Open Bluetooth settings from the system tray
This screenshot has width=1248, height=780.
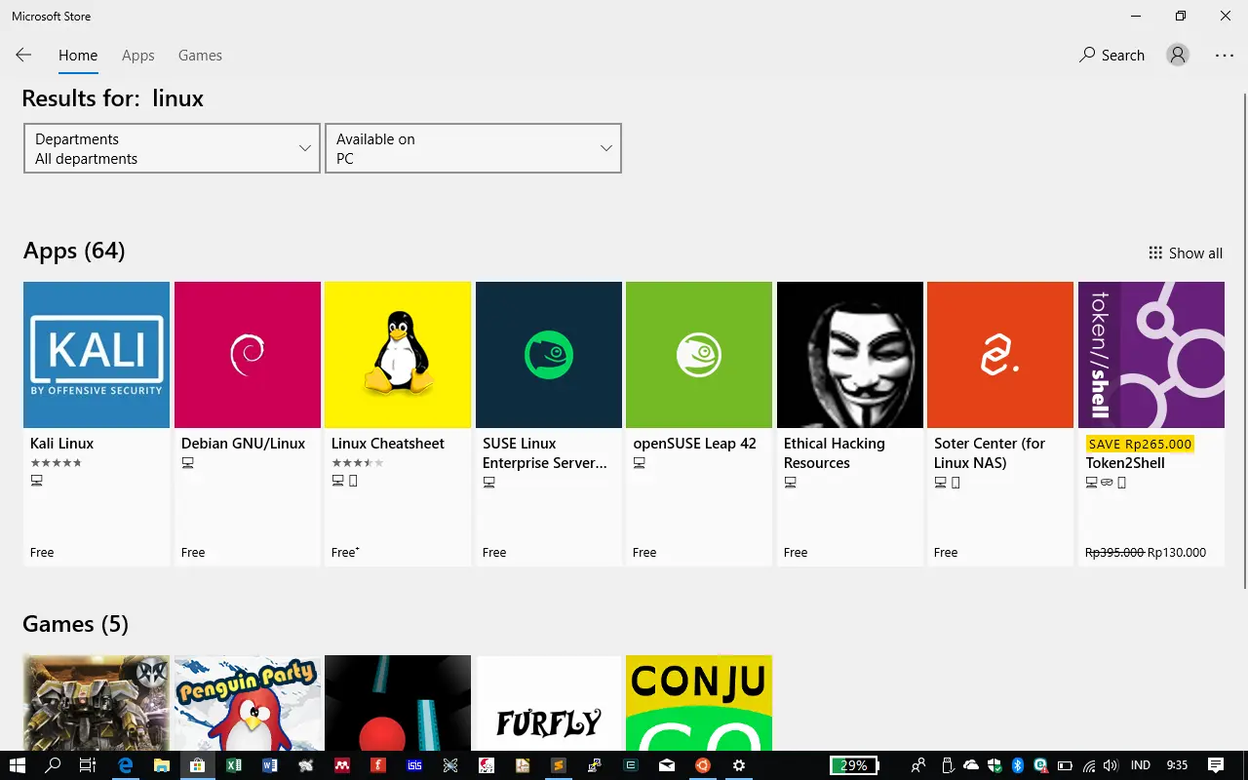point(1018,765)
